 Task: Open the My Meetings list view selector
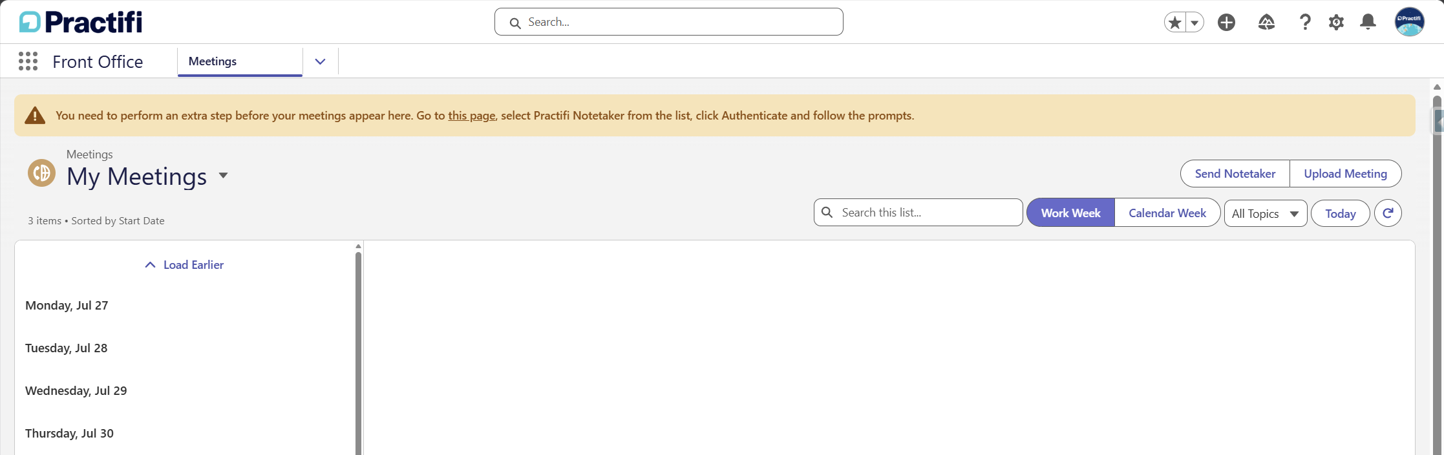tap(223, 176)
